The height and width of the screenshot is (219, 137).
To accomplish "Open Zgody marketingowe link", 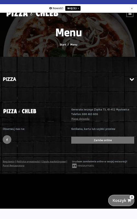I will (x=54, y=162).
